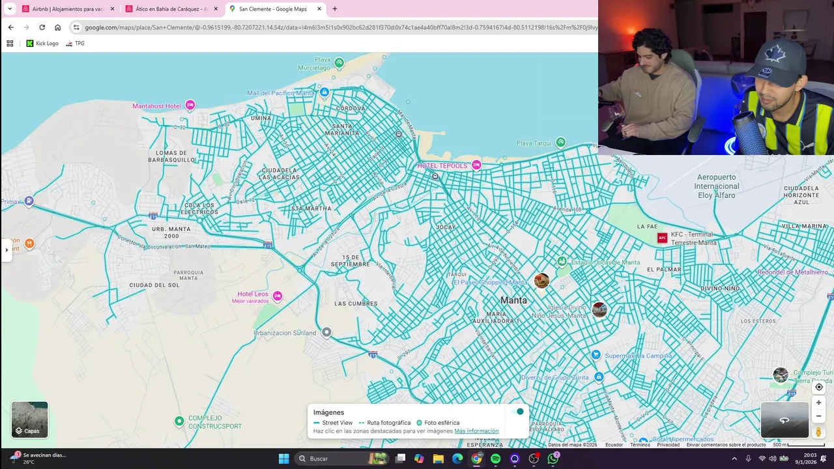Click the Redondel de Metalhierro label
The image size is (834, 469).
pyautogui.click(x=792, y=272)
